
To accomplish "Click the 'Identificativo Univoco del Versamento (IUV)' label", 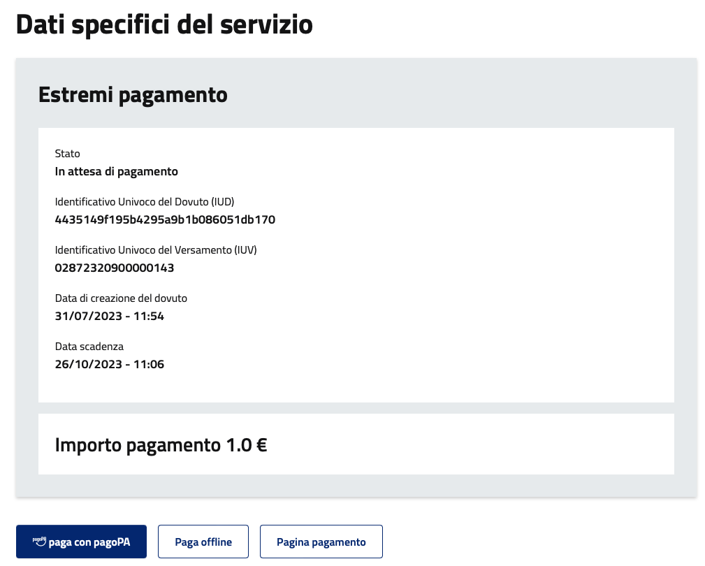I will click(x=161, y=250).
